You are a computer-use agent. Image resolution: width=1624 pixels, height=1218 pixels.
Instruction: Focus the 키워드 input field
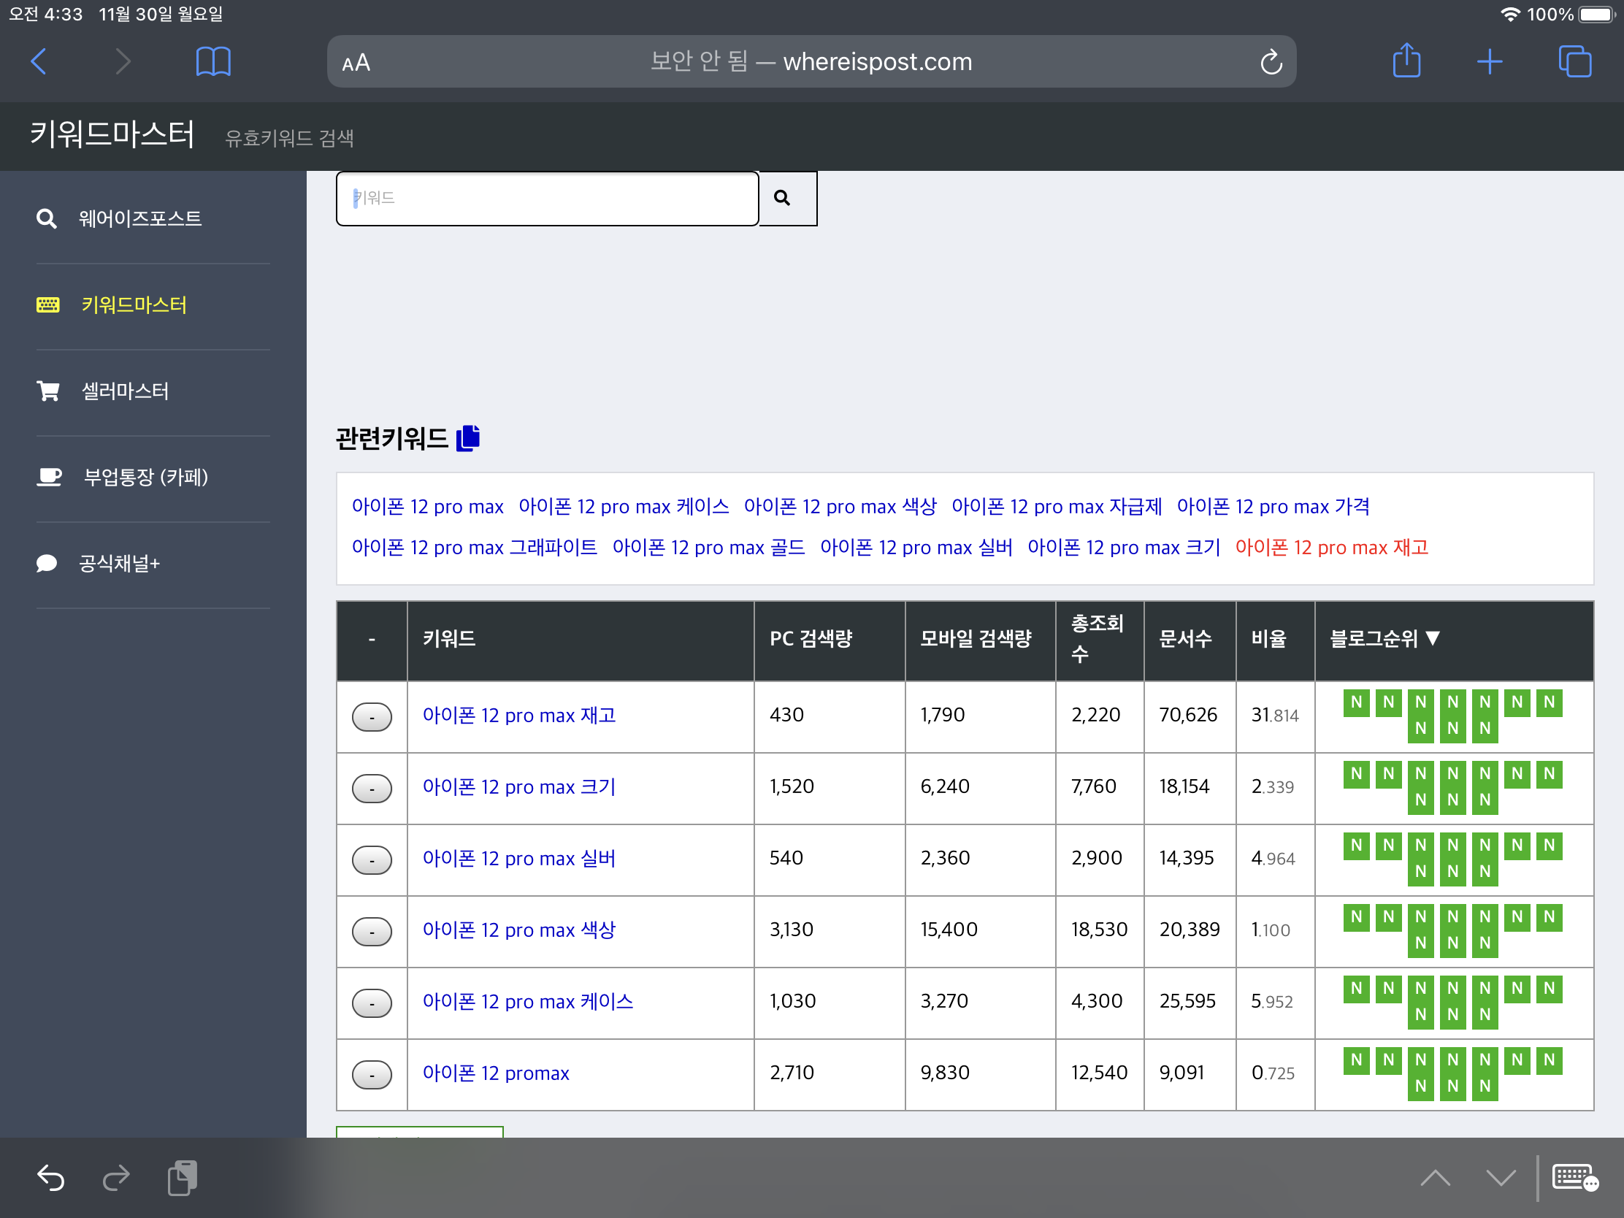(x=547, y=198)
